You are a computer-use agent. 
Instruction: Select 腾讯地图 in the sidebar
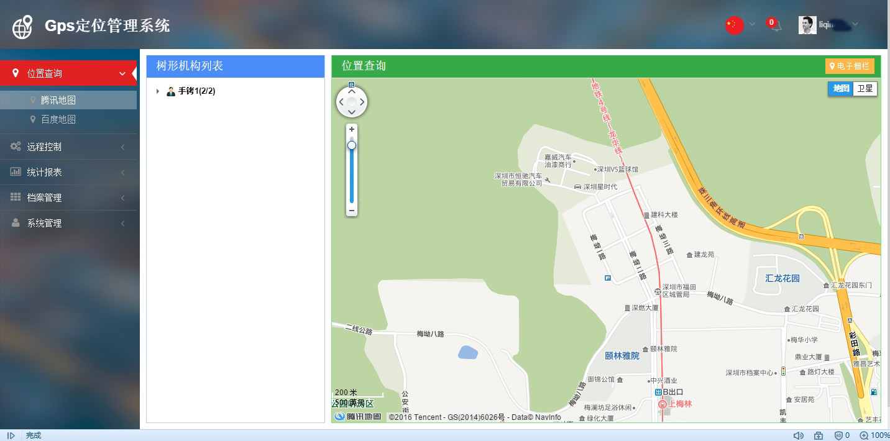pos(68,100)
